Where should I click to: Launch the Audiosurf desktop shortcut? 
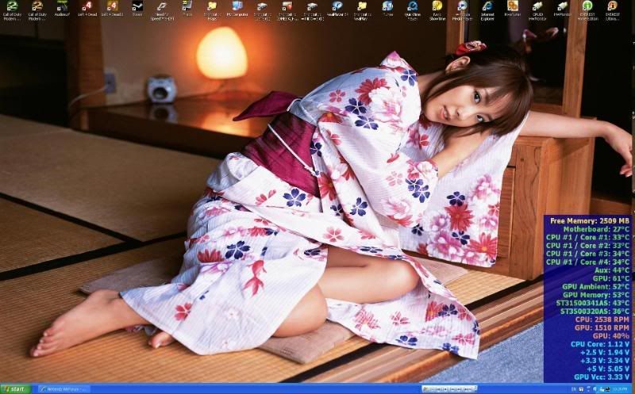pos(62,9)
